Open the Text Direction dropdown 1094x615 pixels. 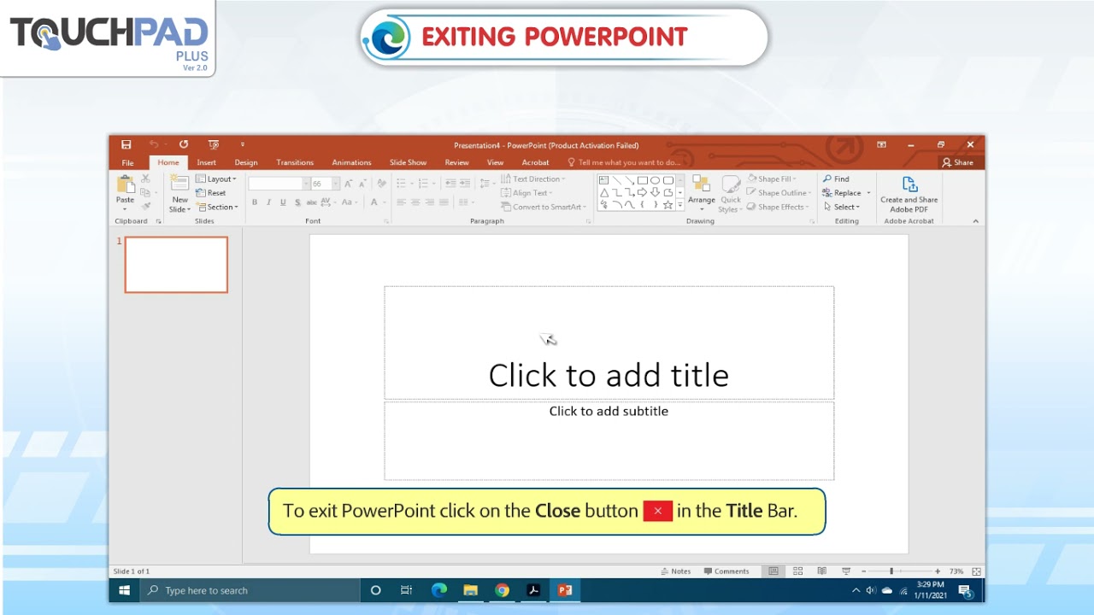(532, 179)
